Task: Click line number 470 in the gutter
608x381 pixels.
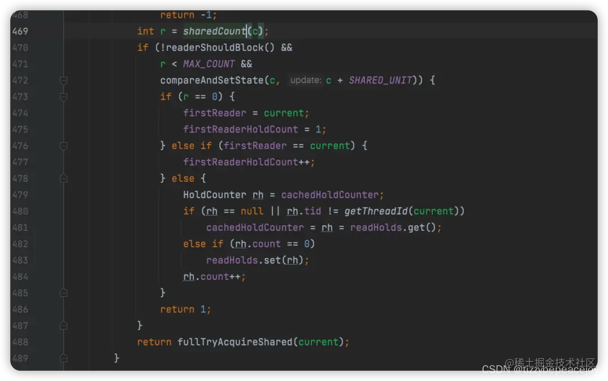Action: click(x=20, y=47)
